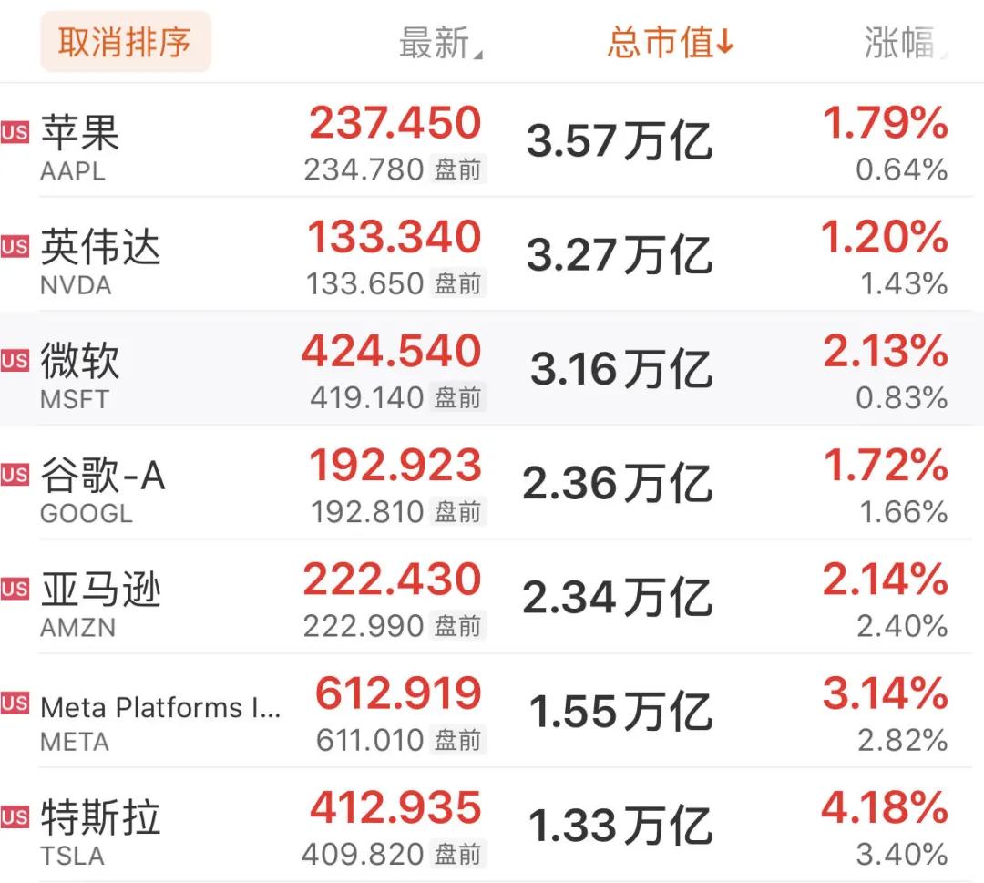Click the US badge beside 英伟达
Viewport: 984px width, 883px height.
point(14,244)
